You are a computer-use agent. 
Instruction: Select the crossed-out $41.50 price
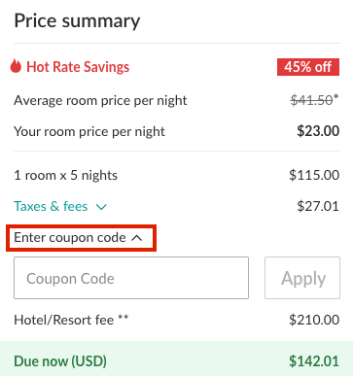[311, 100]
